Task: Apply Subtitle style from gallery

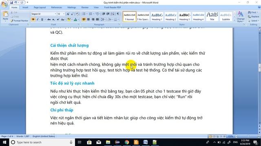Action: (x=226, y=17)
